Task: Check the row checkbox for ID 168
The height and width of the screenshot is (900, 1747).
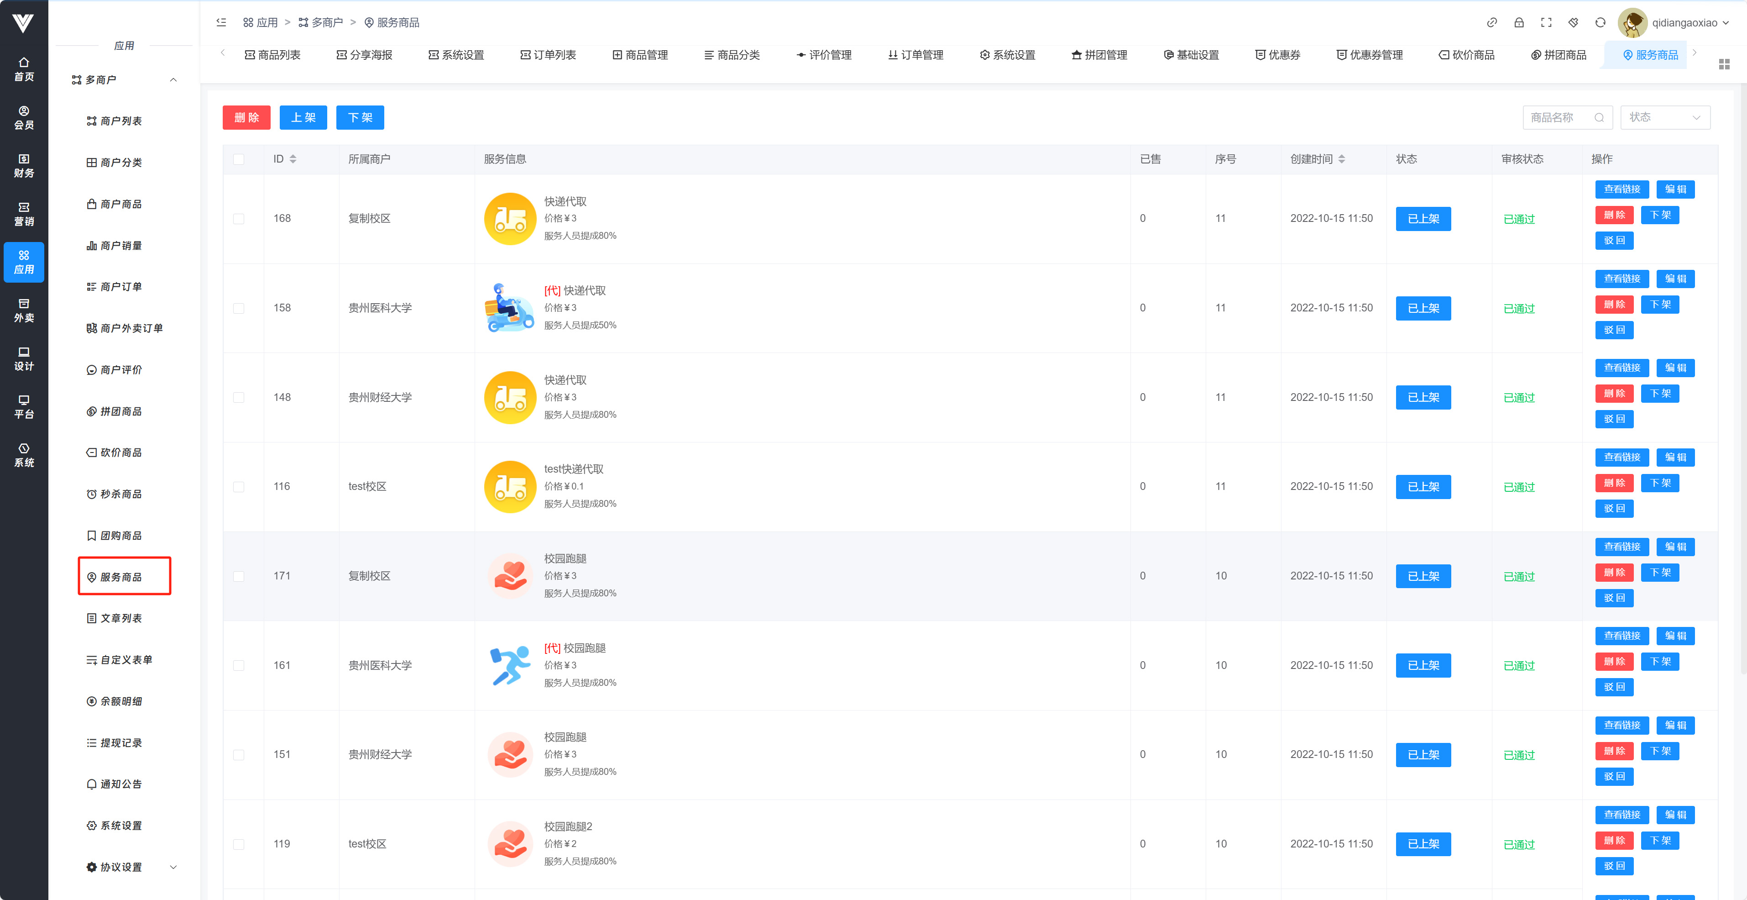Action: pos(239,219)
